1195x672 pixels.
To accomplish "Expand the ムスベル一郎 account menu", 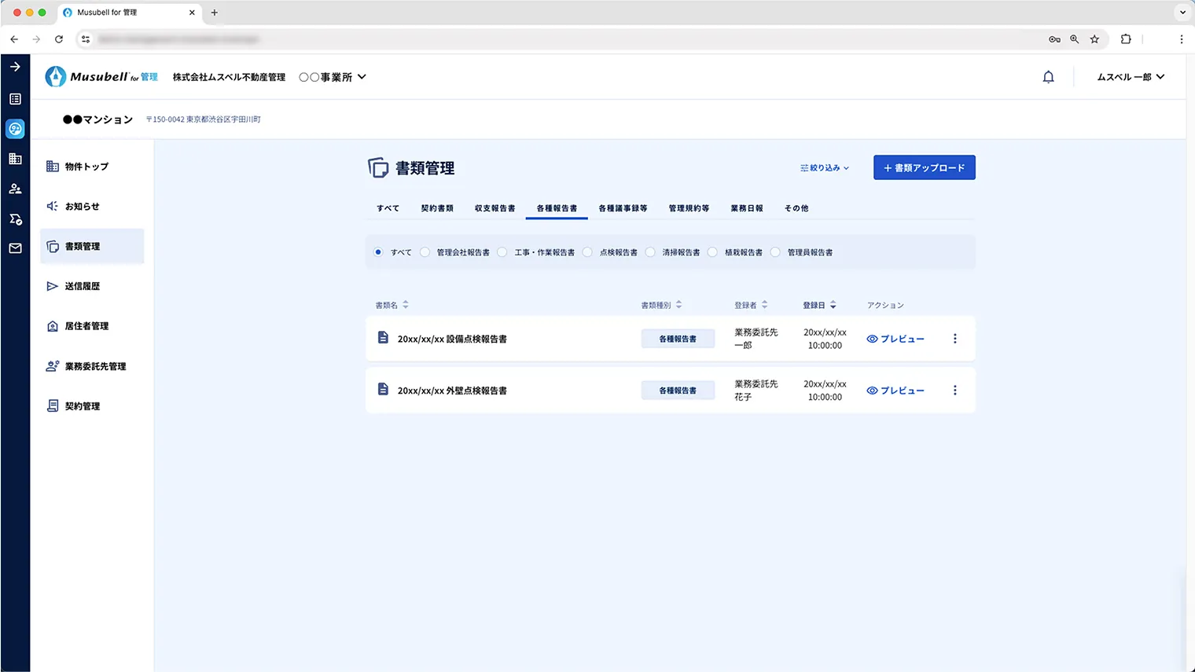I will point(1130,76).
